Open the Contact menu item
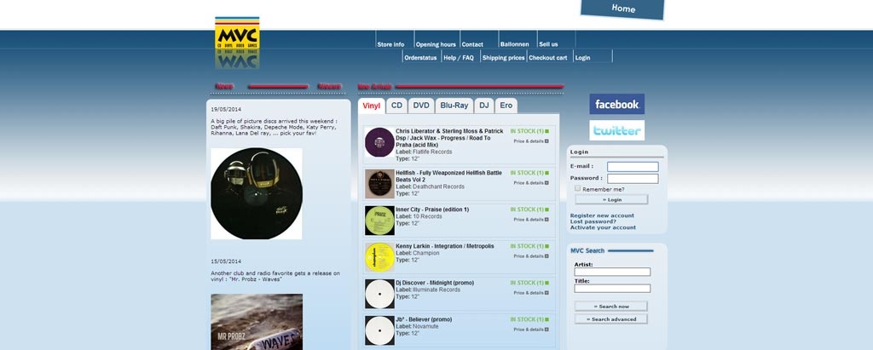 point(472,44)
